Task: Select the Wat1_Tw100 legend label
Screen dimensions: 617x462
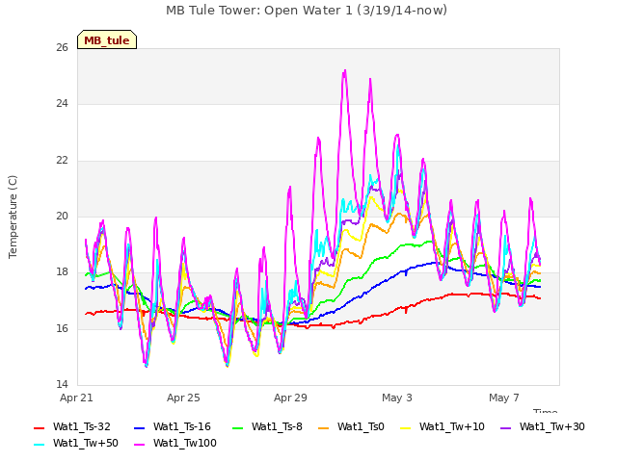Action: [x=184, y=444]
